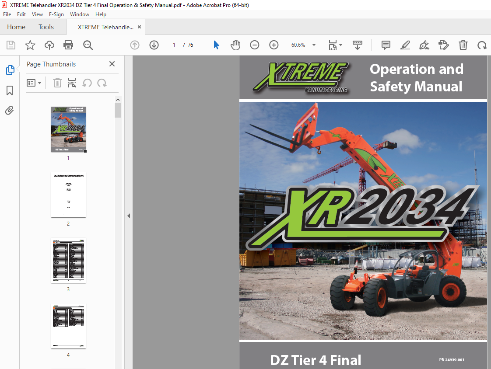Click the thumbnails panel scrollbar thumb

click(118, 111)
